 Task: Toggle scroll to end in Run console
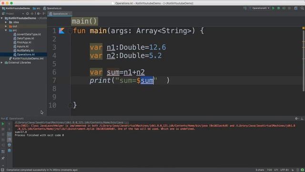pos(9,140)
